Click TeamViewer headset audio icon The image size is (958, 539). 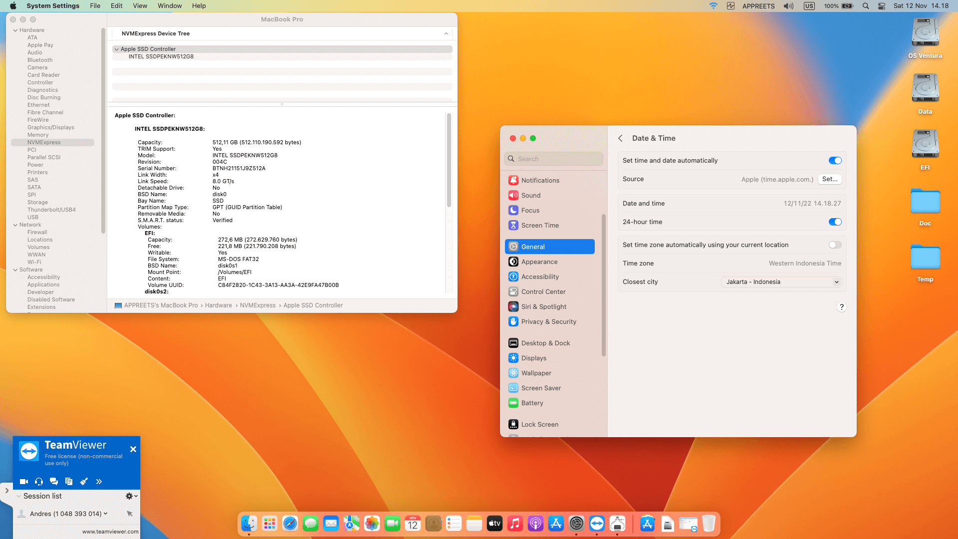(x=39, y=482)
